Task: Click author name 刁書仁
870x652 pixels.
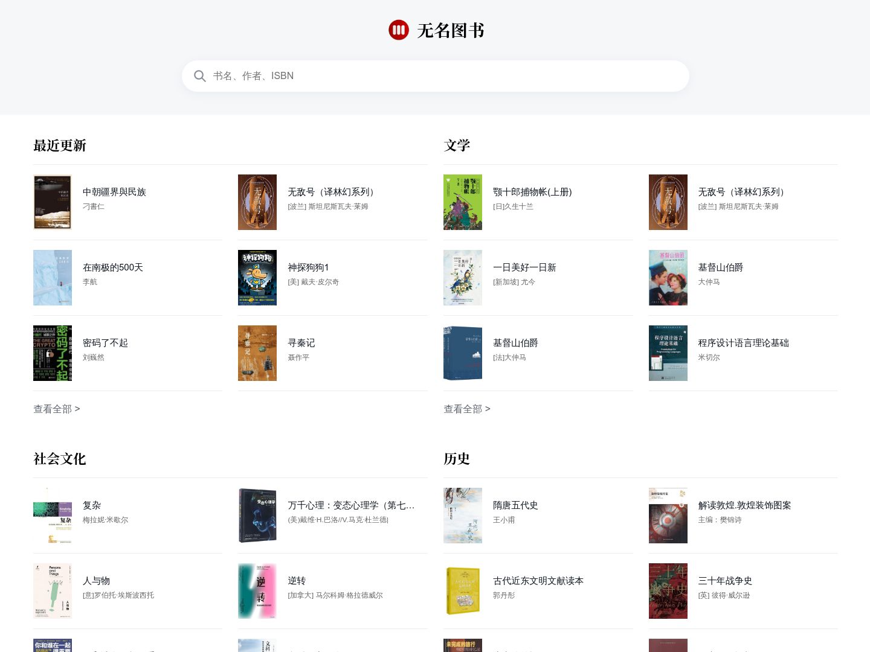Action: point(94,206)
